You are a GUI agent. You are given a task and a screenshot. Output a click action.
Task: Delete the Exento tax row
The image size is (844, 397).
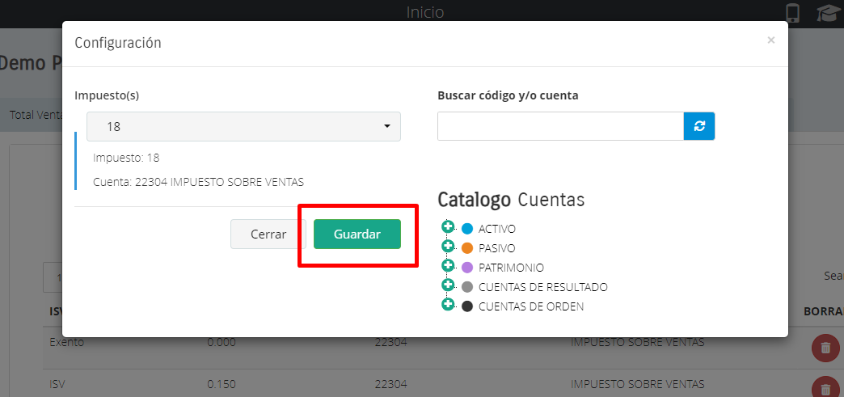(825, 348)
